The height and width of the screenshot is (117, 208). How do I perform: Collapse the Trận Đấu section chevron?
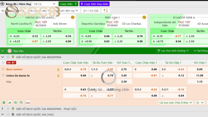[x=3, y=51]
